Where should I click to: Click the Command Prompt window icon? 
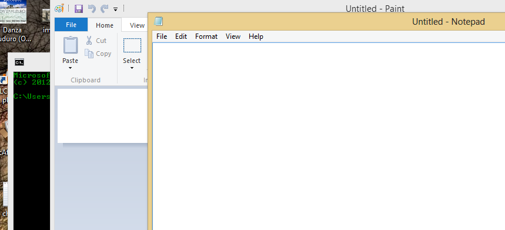[19, 62]
